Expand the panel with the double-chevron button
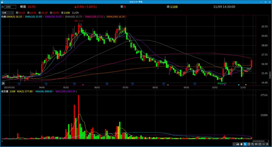Screen dimensions: 272x147 [3, 83]
